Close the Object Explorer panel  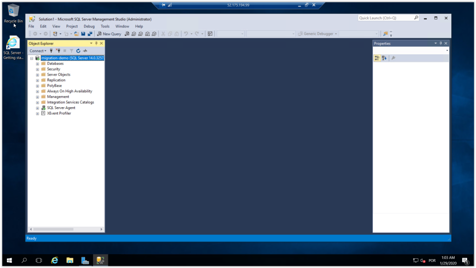point(101,43)
